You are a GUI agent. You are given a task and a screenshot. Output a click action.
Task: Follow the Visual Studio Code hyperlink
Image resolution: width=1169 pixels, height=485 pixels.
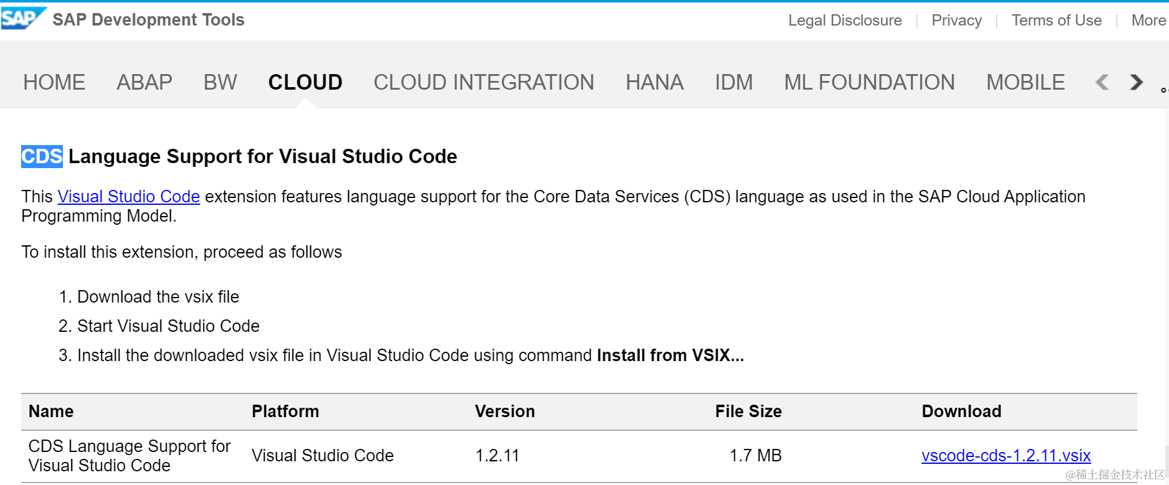[x=129, y=197]
